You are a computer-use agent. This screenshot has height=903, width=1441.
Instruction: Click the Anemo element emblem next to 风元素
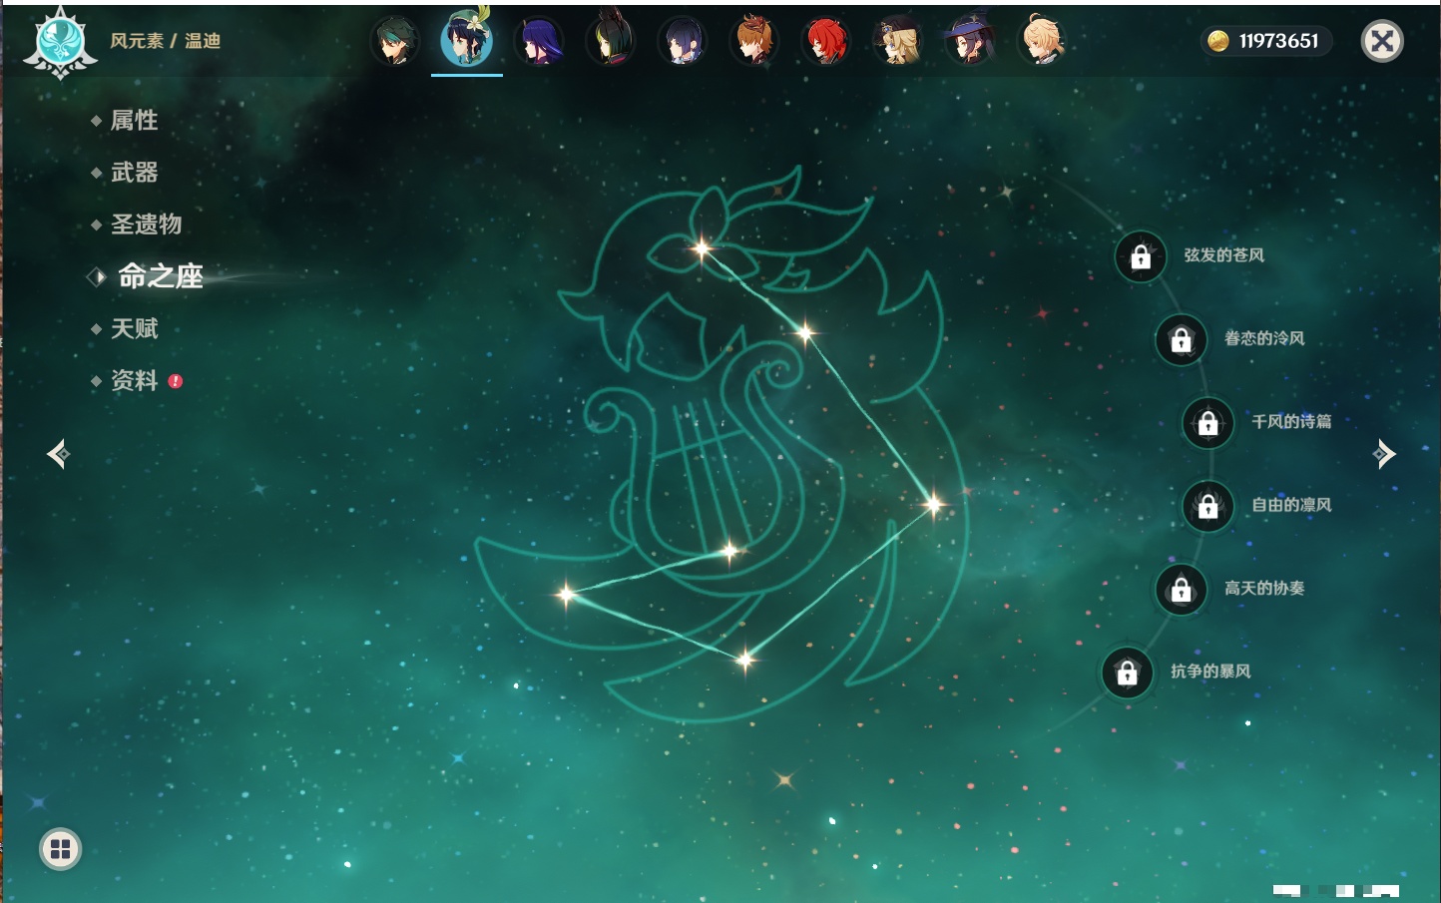60,42
